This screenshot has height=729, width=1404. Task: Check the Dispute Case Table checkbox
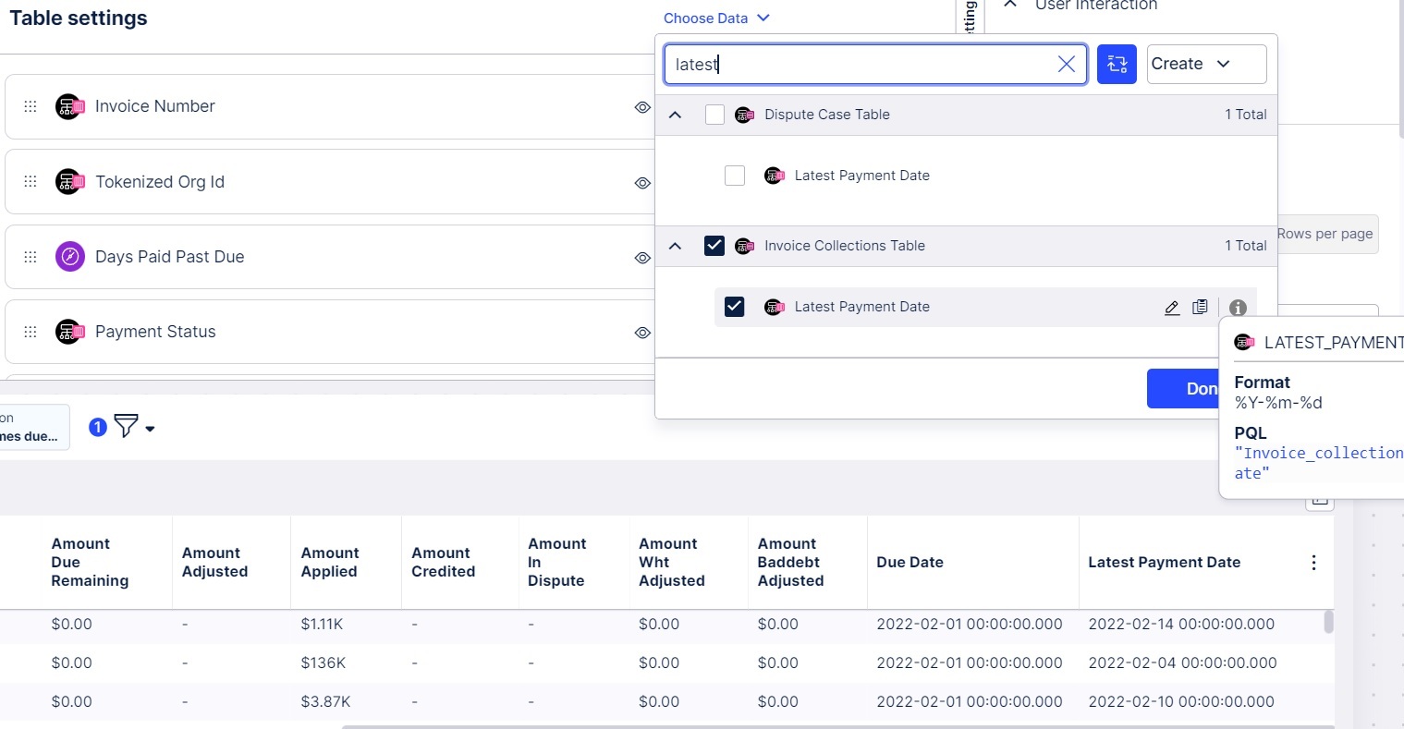[714, 115]
